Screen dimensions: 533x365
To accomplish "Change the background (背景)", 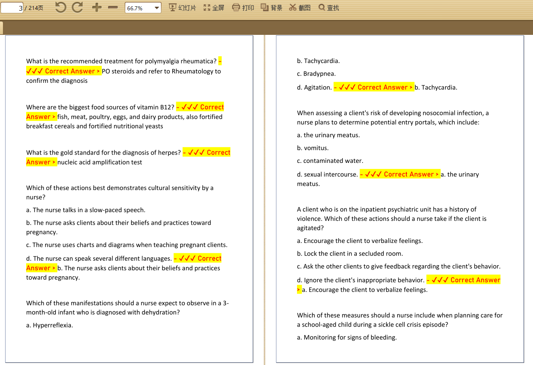I will (272, 8).
